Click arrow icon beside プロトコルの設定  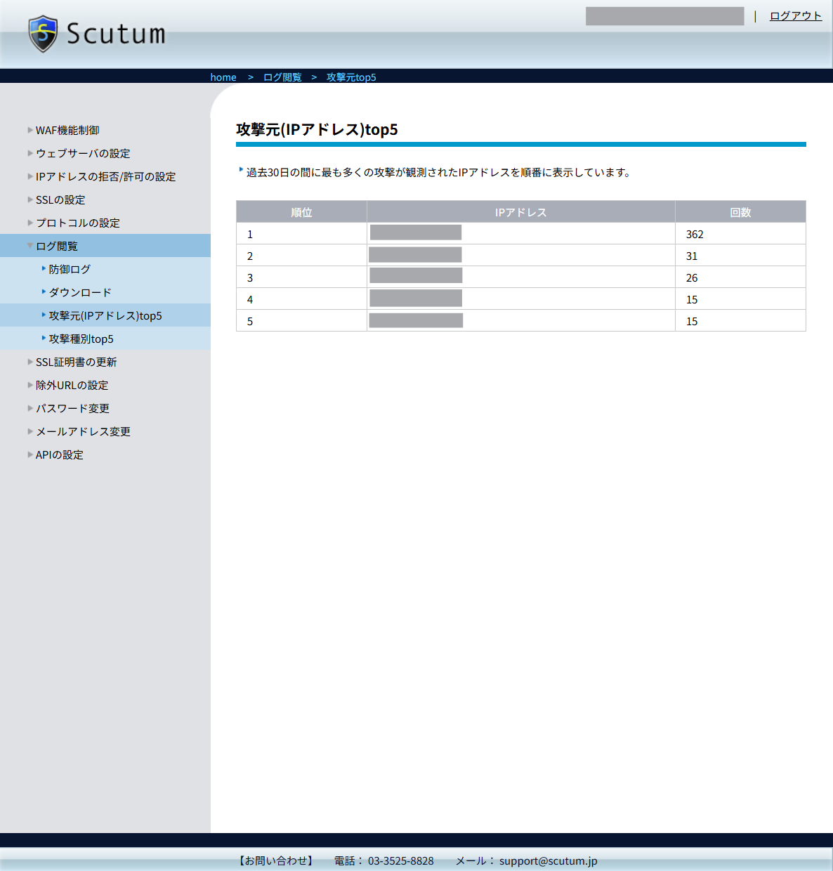click(30, 223)
